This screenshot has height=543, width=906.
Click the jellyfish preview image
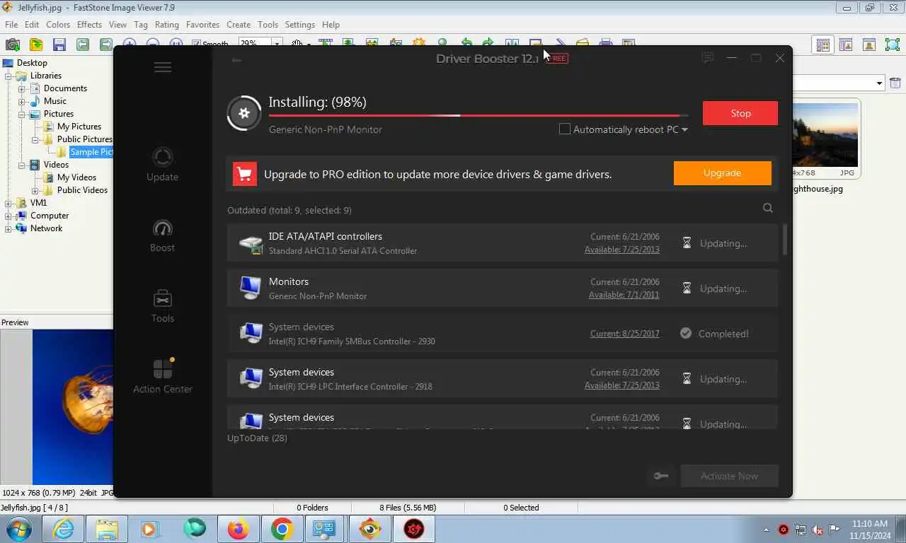pos(73,407)
